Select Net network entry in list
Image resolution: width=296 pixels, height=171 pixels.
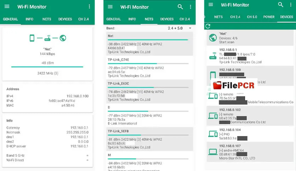(149, 44)
